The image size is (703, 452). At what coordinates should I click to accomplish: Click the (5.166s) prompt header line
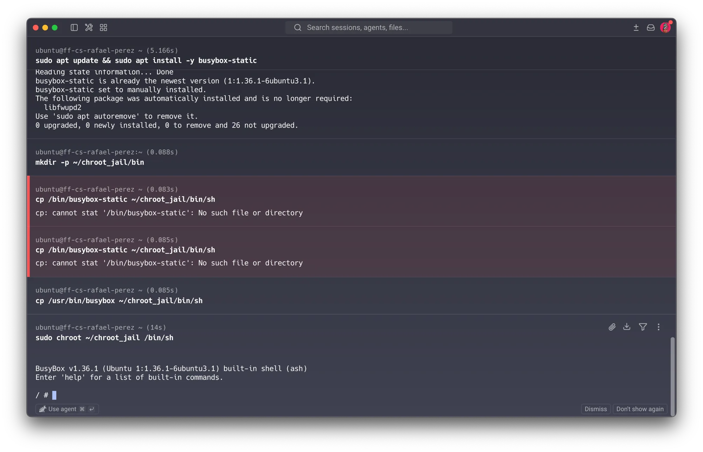pyautogui.click(x=107, y=50)
